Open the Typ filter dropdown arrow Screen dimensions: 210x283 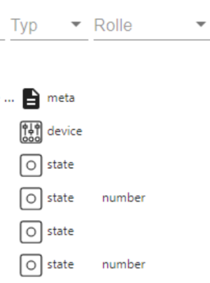tap(76, 24)
